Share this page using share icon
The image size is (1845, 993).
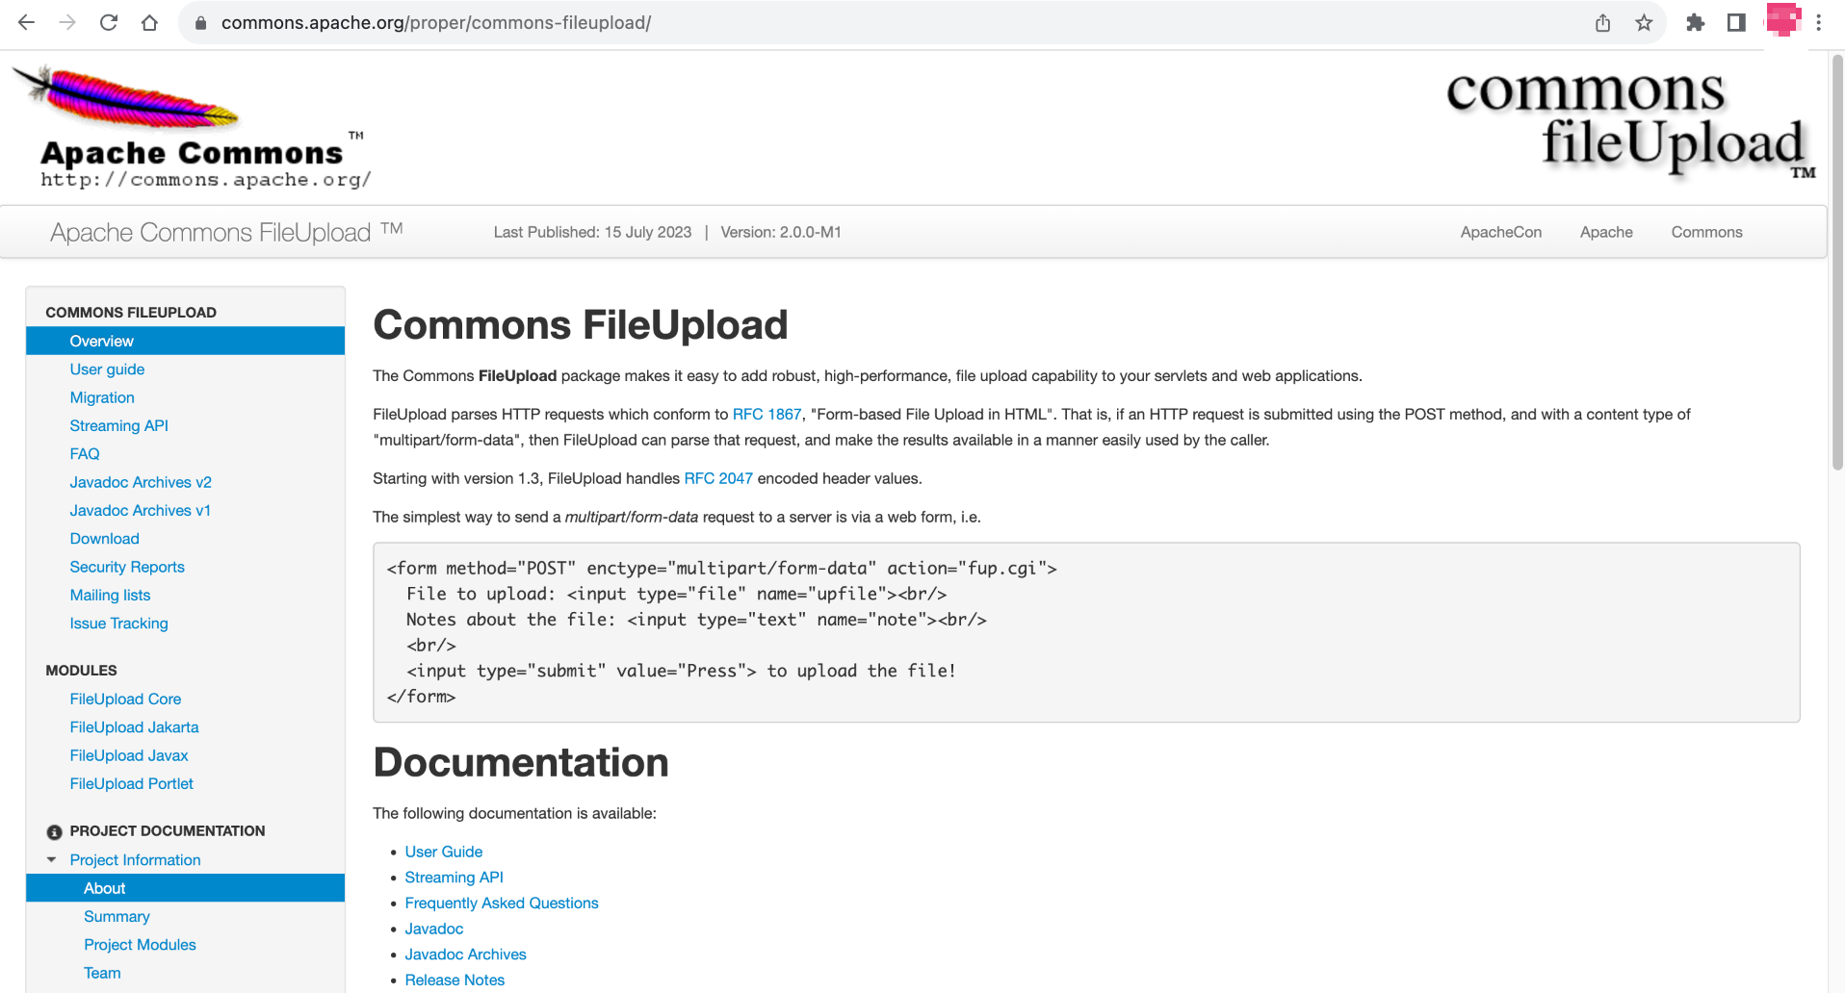point(1602,23)
